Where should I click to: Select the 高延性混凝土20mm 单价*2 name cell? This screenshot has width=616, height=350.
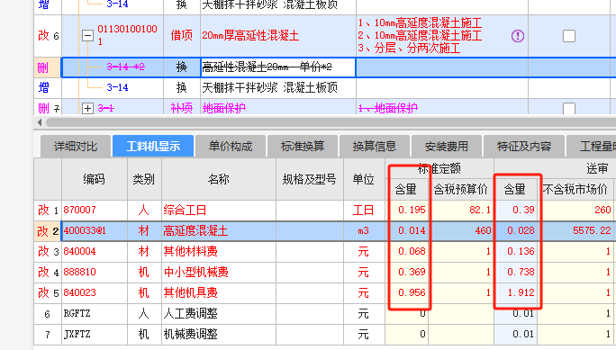point(278,67)
